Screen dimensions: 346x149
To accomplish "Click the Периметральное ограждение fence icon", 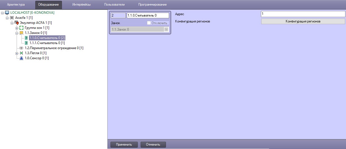I will pos(21,48).
